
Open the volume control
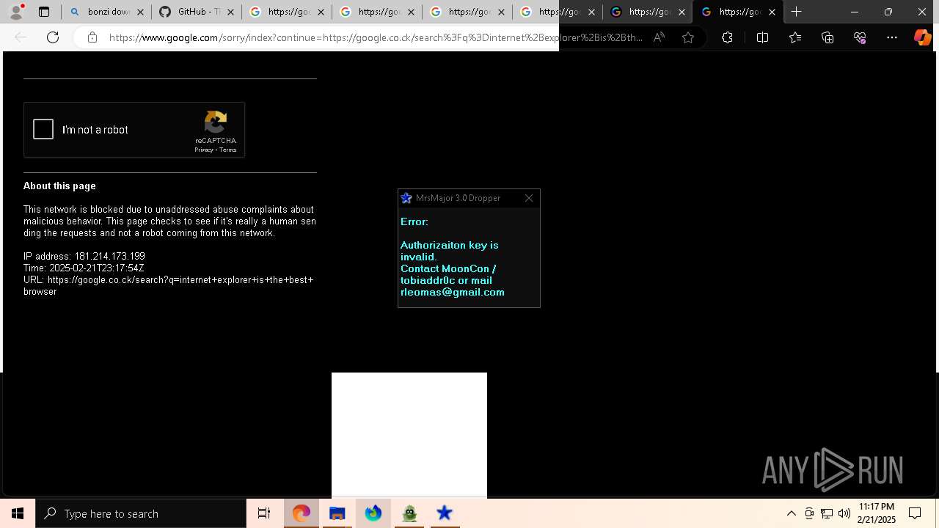pyautogui.click(x=844, y=513)
